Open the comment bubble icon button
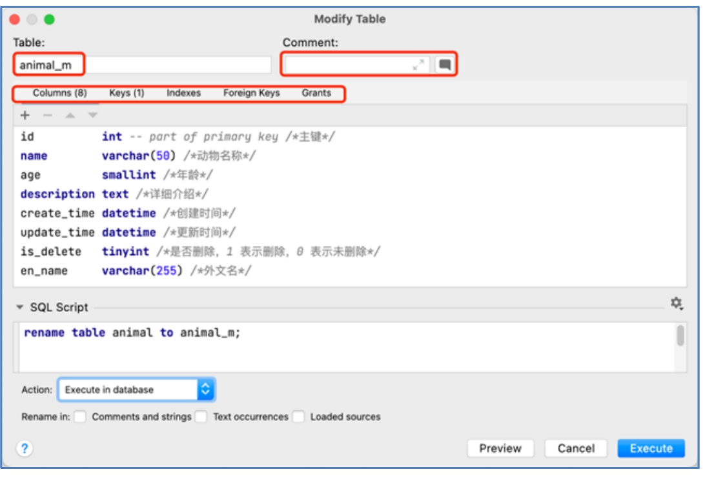 point(444,65)
